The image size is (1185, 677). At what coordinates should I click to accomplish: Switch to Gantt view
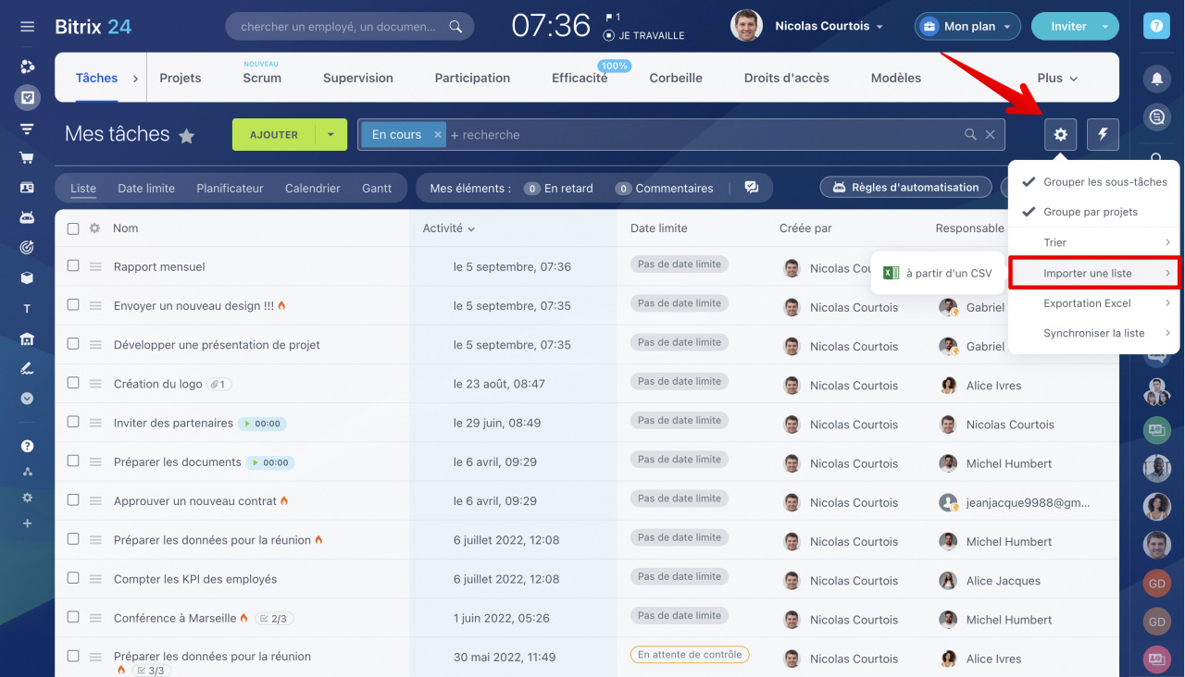377,188
